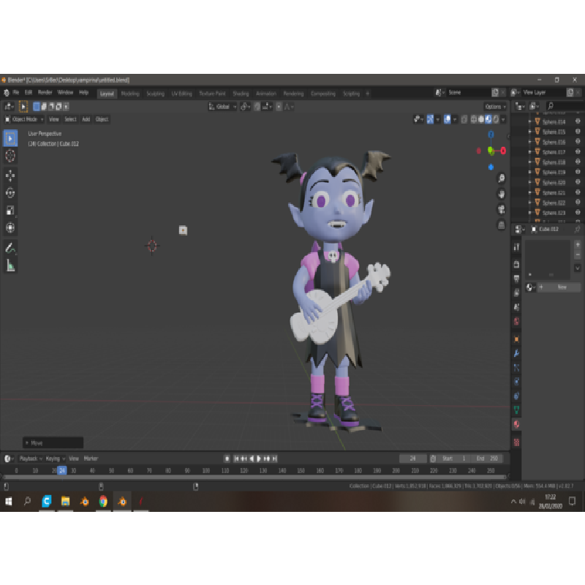This screenshot has height=585, width=585.
Task: Expand the Sphere.020 outliner item
Action: (x=529, y=182)
